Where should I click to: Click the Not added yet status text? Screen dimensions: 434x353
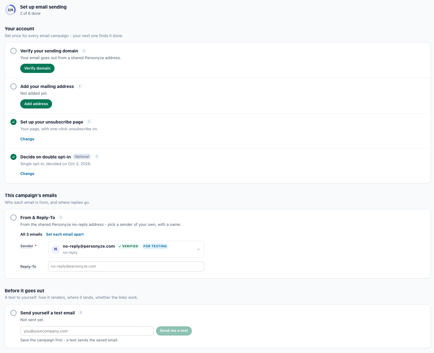(x=34, y=93)
